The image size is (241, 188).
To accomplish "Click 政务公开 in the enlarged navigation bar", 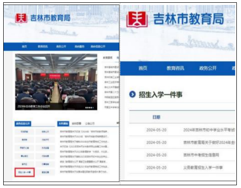I will (208, 68).
